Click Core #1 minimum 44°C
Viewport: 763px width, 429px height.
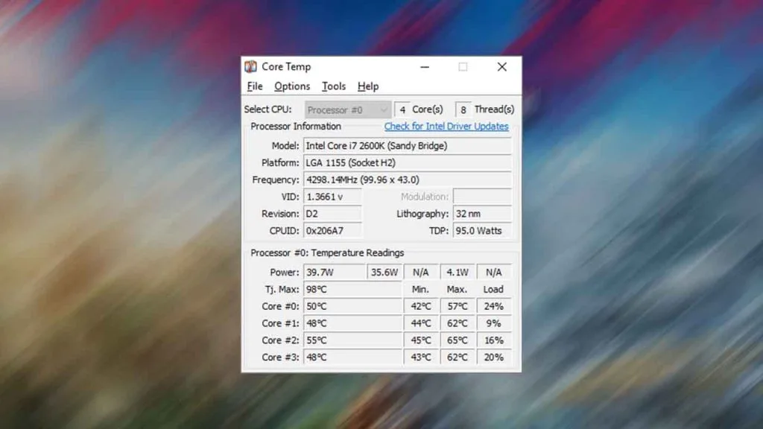[x=421, y=323]
